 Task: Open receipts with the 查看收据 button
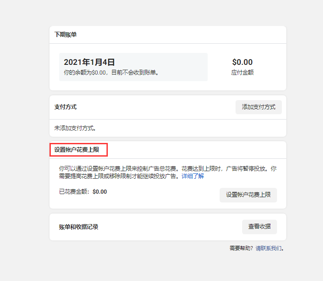click(259, 227)
